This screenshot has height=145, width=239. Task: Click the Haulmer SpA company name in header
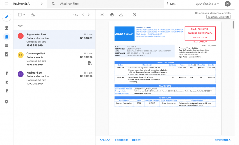coord(21,4)
